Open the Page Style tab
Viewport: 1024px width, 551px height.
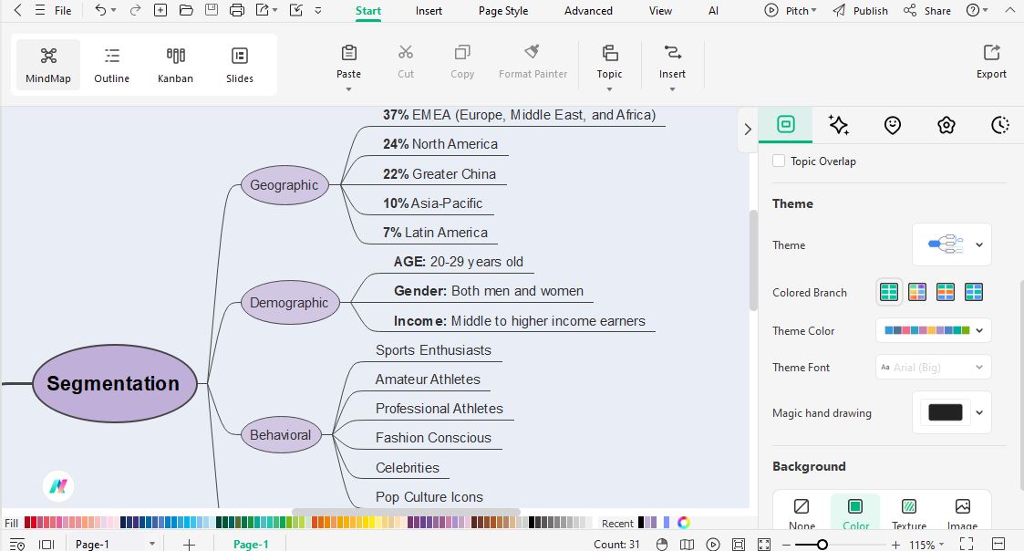point(502,11)
